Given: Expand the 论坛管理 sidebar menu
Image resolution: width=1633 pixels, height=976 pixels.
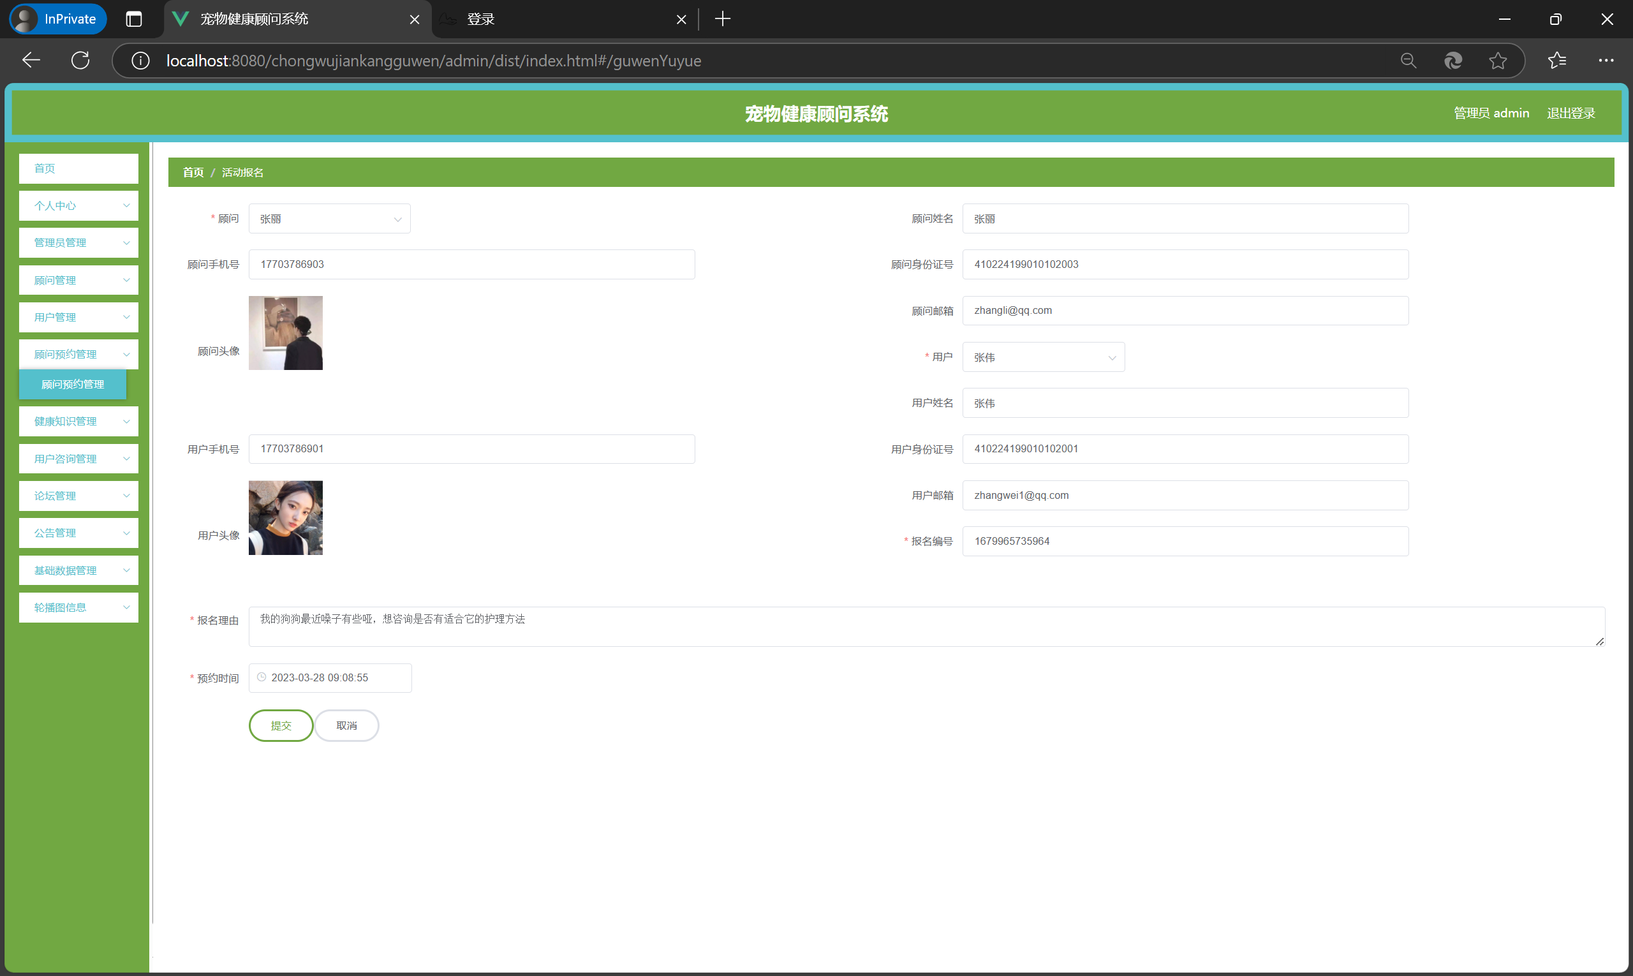Looking at the screenshot, I should [78, 496].
